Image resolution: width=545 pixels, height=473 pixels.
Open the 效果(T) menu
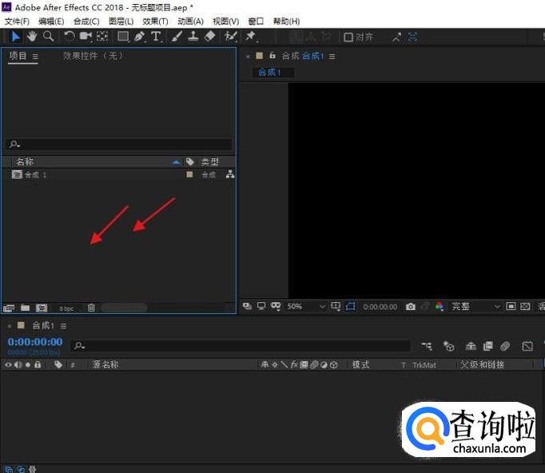[x=155, y=22]
